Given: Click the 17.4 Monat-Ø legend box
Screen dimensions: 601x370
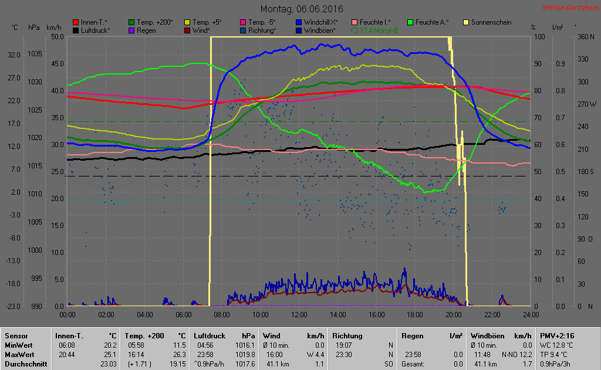Looking at the screenshot, I should (354, 30).
